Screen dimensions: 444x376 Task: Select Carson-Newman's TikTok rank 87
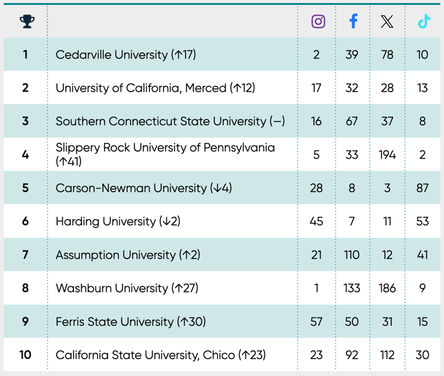tap(423, 188)
